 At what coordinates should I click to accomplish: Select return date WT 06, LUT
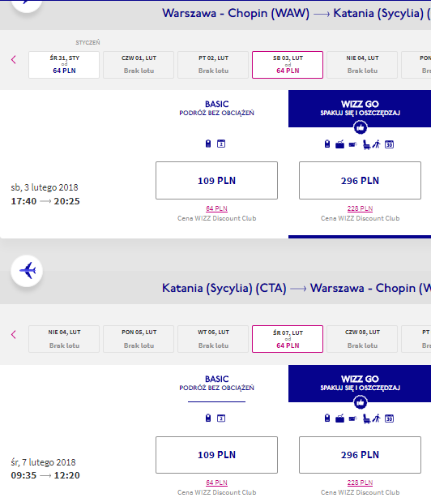click(213, 339)
